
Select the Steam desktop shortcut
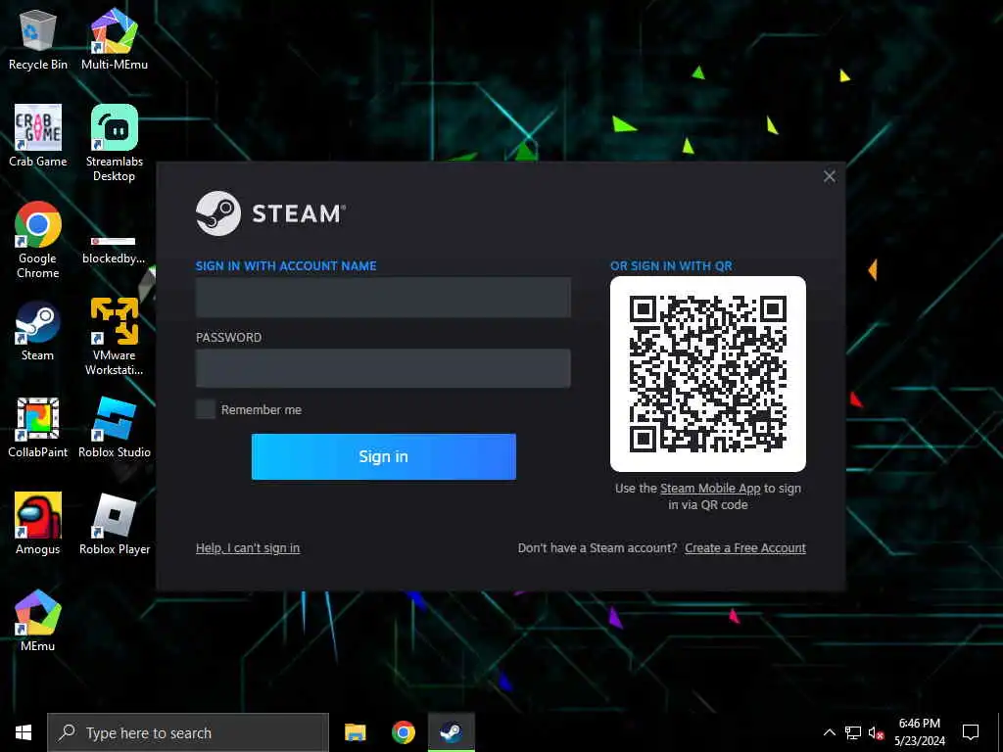coord(38,331)
